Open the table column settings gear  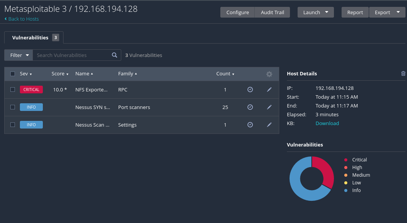coord(269,74)
